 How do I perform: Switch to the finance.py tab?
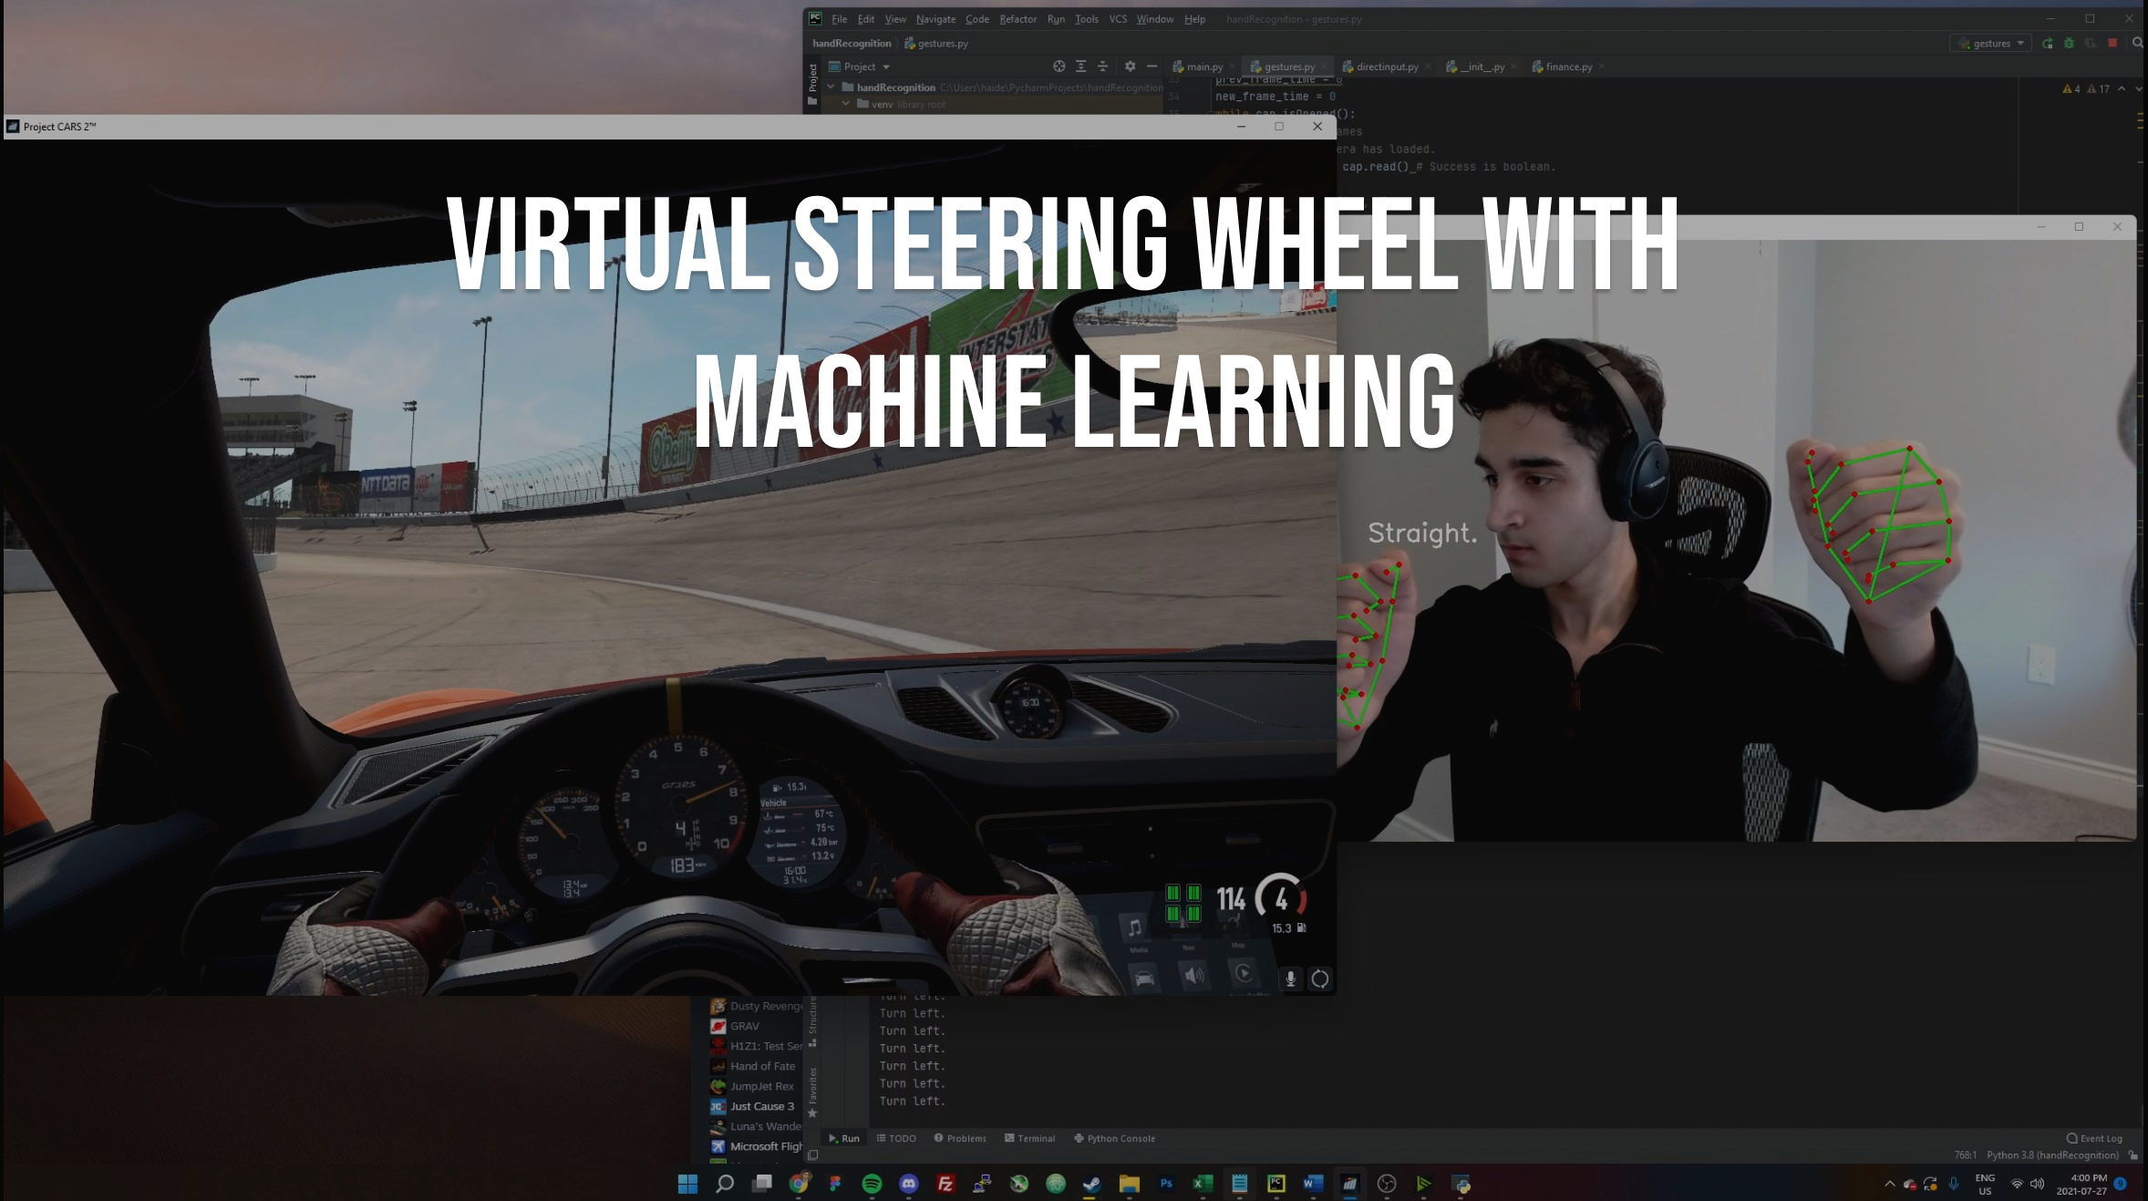click(1568, 67)
